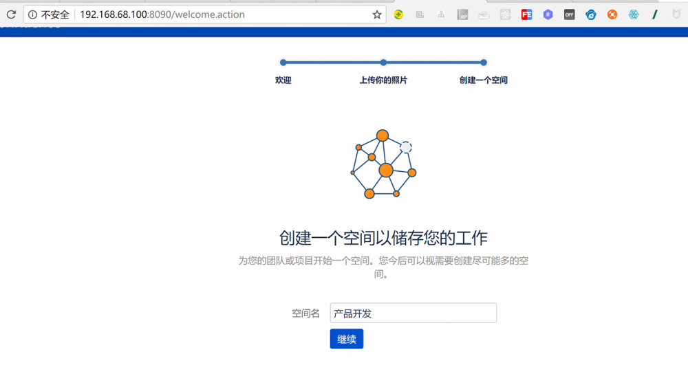Click the 空间名 input field
This screenshot has width=688, height=387.
tap(413, 313)
